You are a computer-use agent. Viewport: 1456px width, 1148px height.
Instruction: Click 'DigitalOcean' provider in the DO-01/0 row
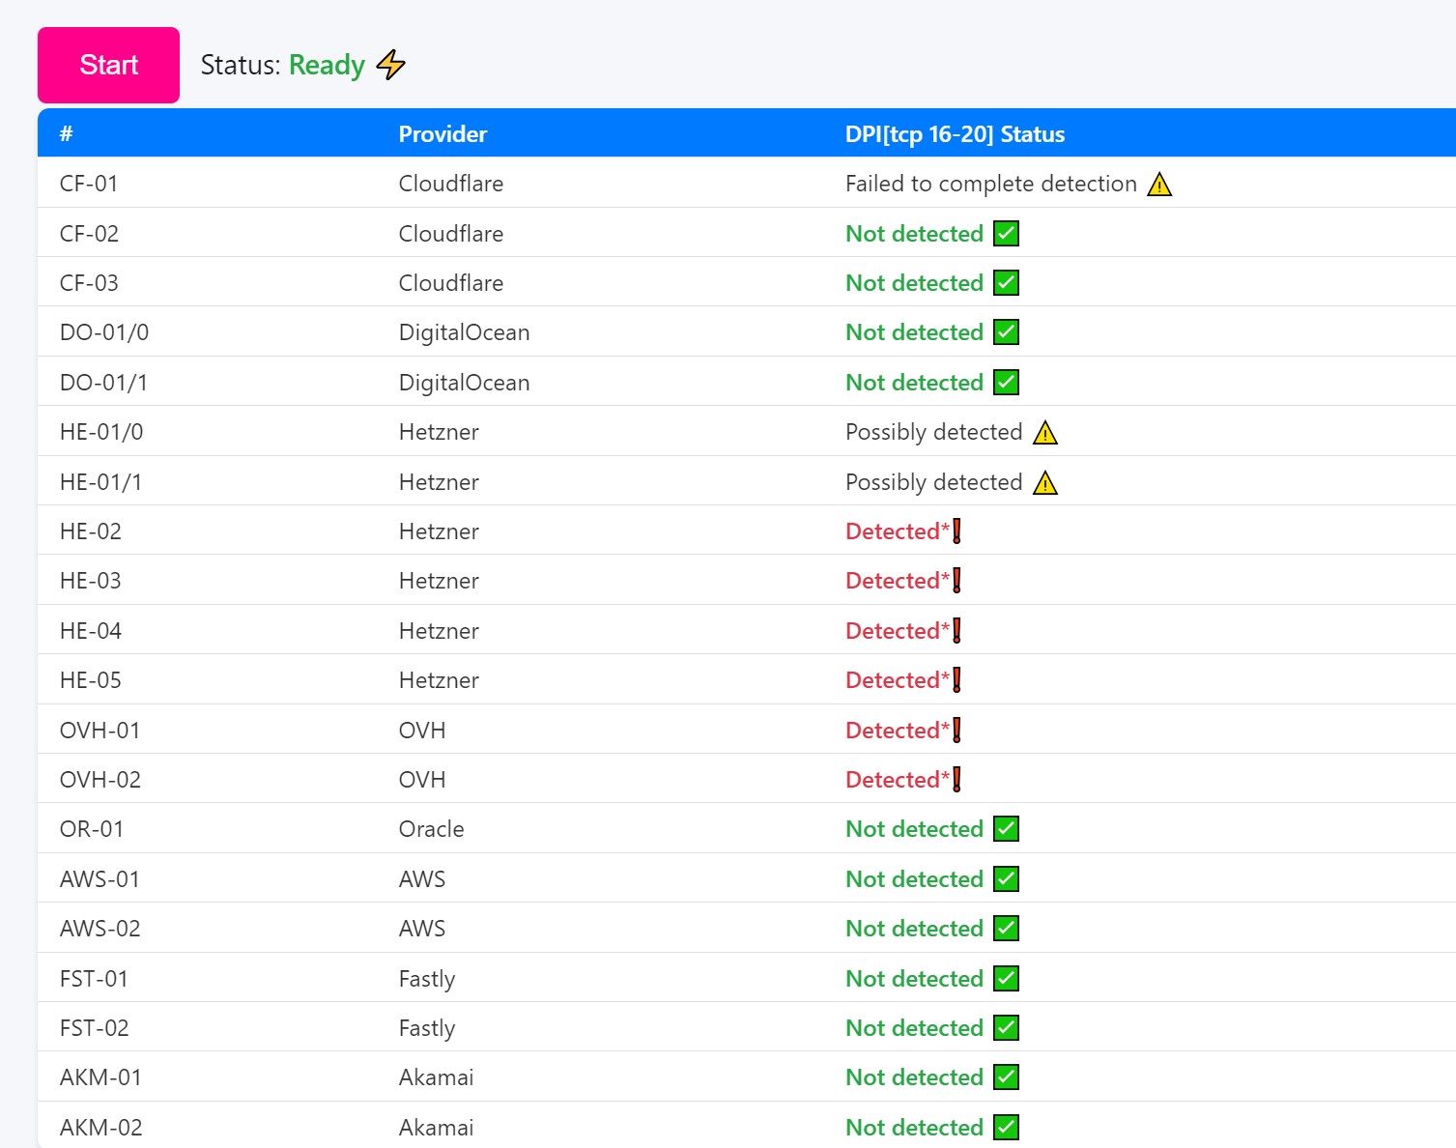pyautogui.click(x=464, y=332)
